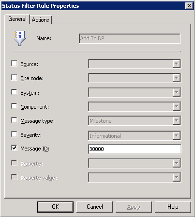Select the General tab
Image resolution: width=195 pixels, height=217 pixels.
[x=17, y=19]
